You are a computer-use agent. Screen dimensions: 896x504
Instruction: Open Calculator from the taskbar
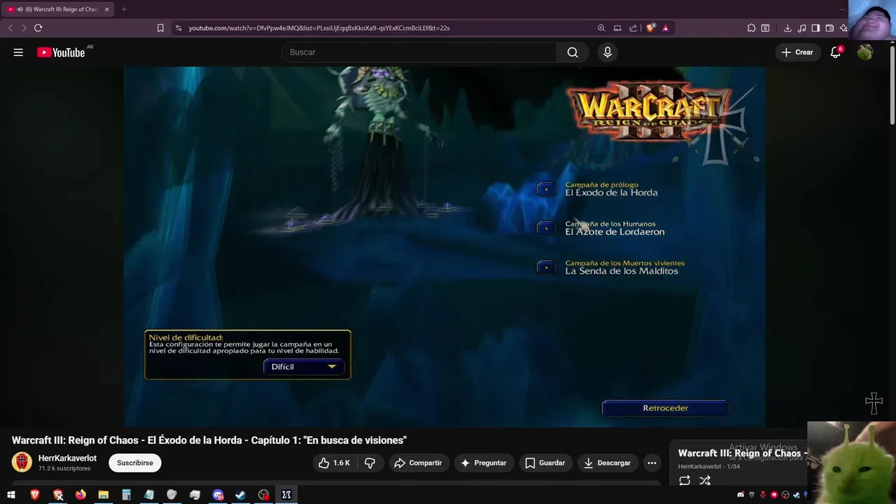click(126, 495)
